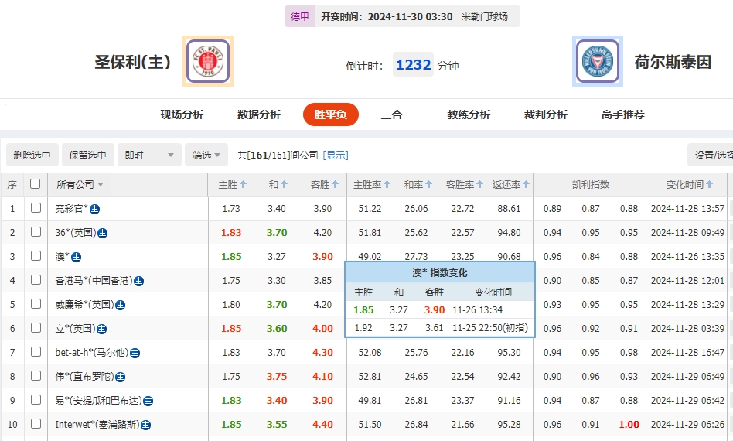Click the 保留选中 button

(87, 156)
